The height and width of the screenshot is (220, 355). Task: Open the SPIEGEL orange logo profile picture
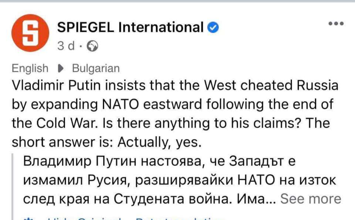[30, 33]
